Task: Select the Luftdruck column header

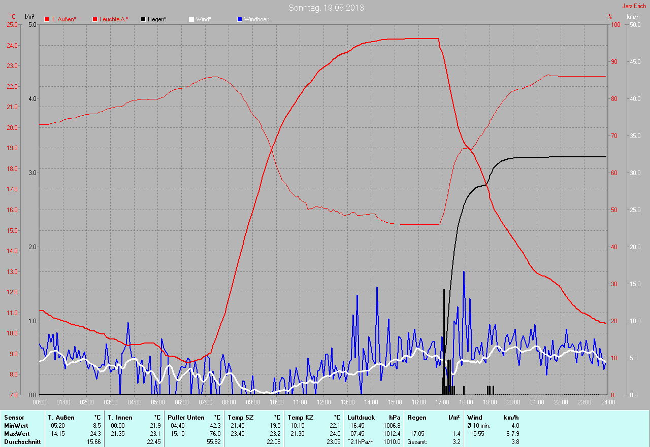Action: click(x=360, y=418)
